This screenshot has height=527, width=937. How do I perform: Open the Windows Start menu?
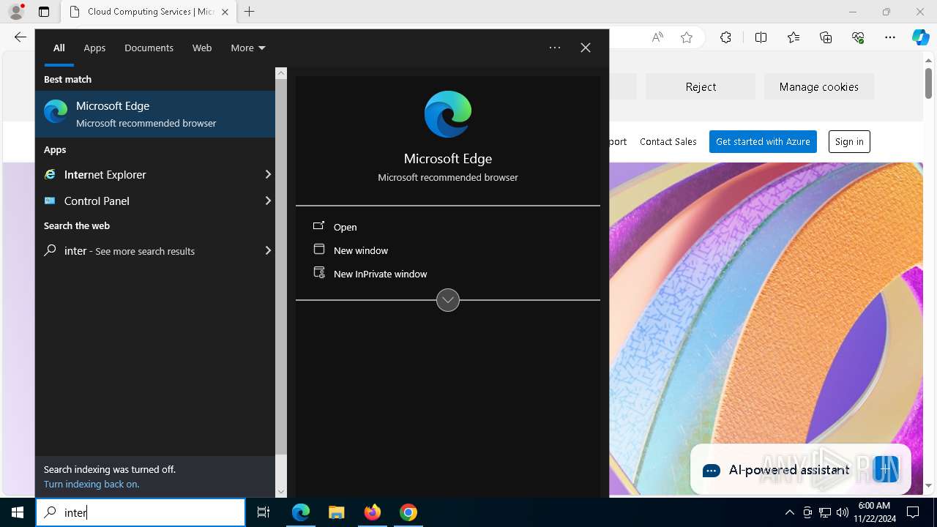pos(18,512)
